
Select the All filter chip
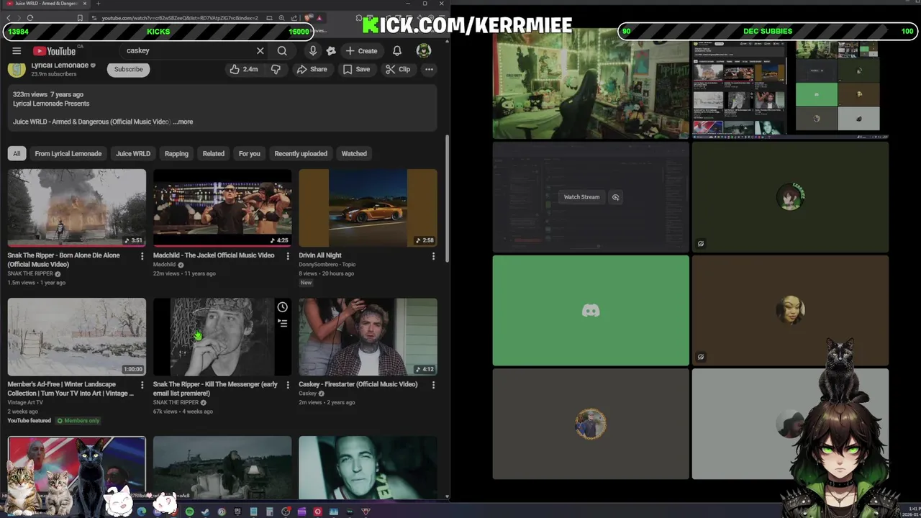(x=17, y=153)
